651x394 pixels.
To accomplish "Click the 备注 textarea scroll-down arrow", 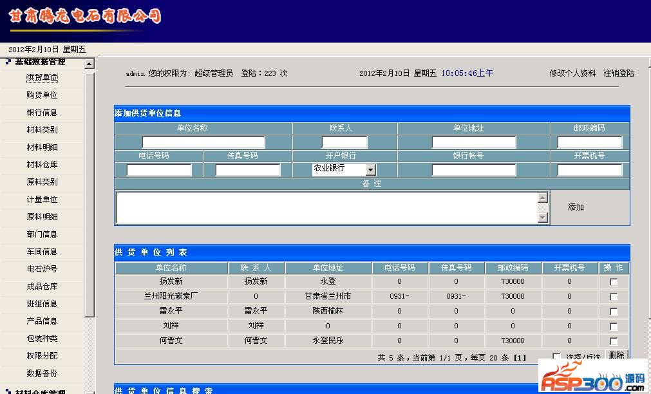I will (542, 218).
